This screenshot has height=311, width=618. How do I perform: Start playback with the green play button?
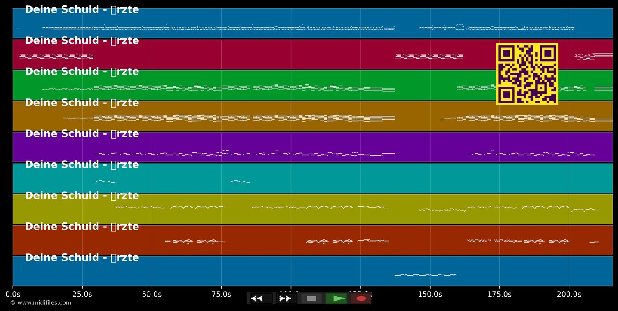point(337,299)
